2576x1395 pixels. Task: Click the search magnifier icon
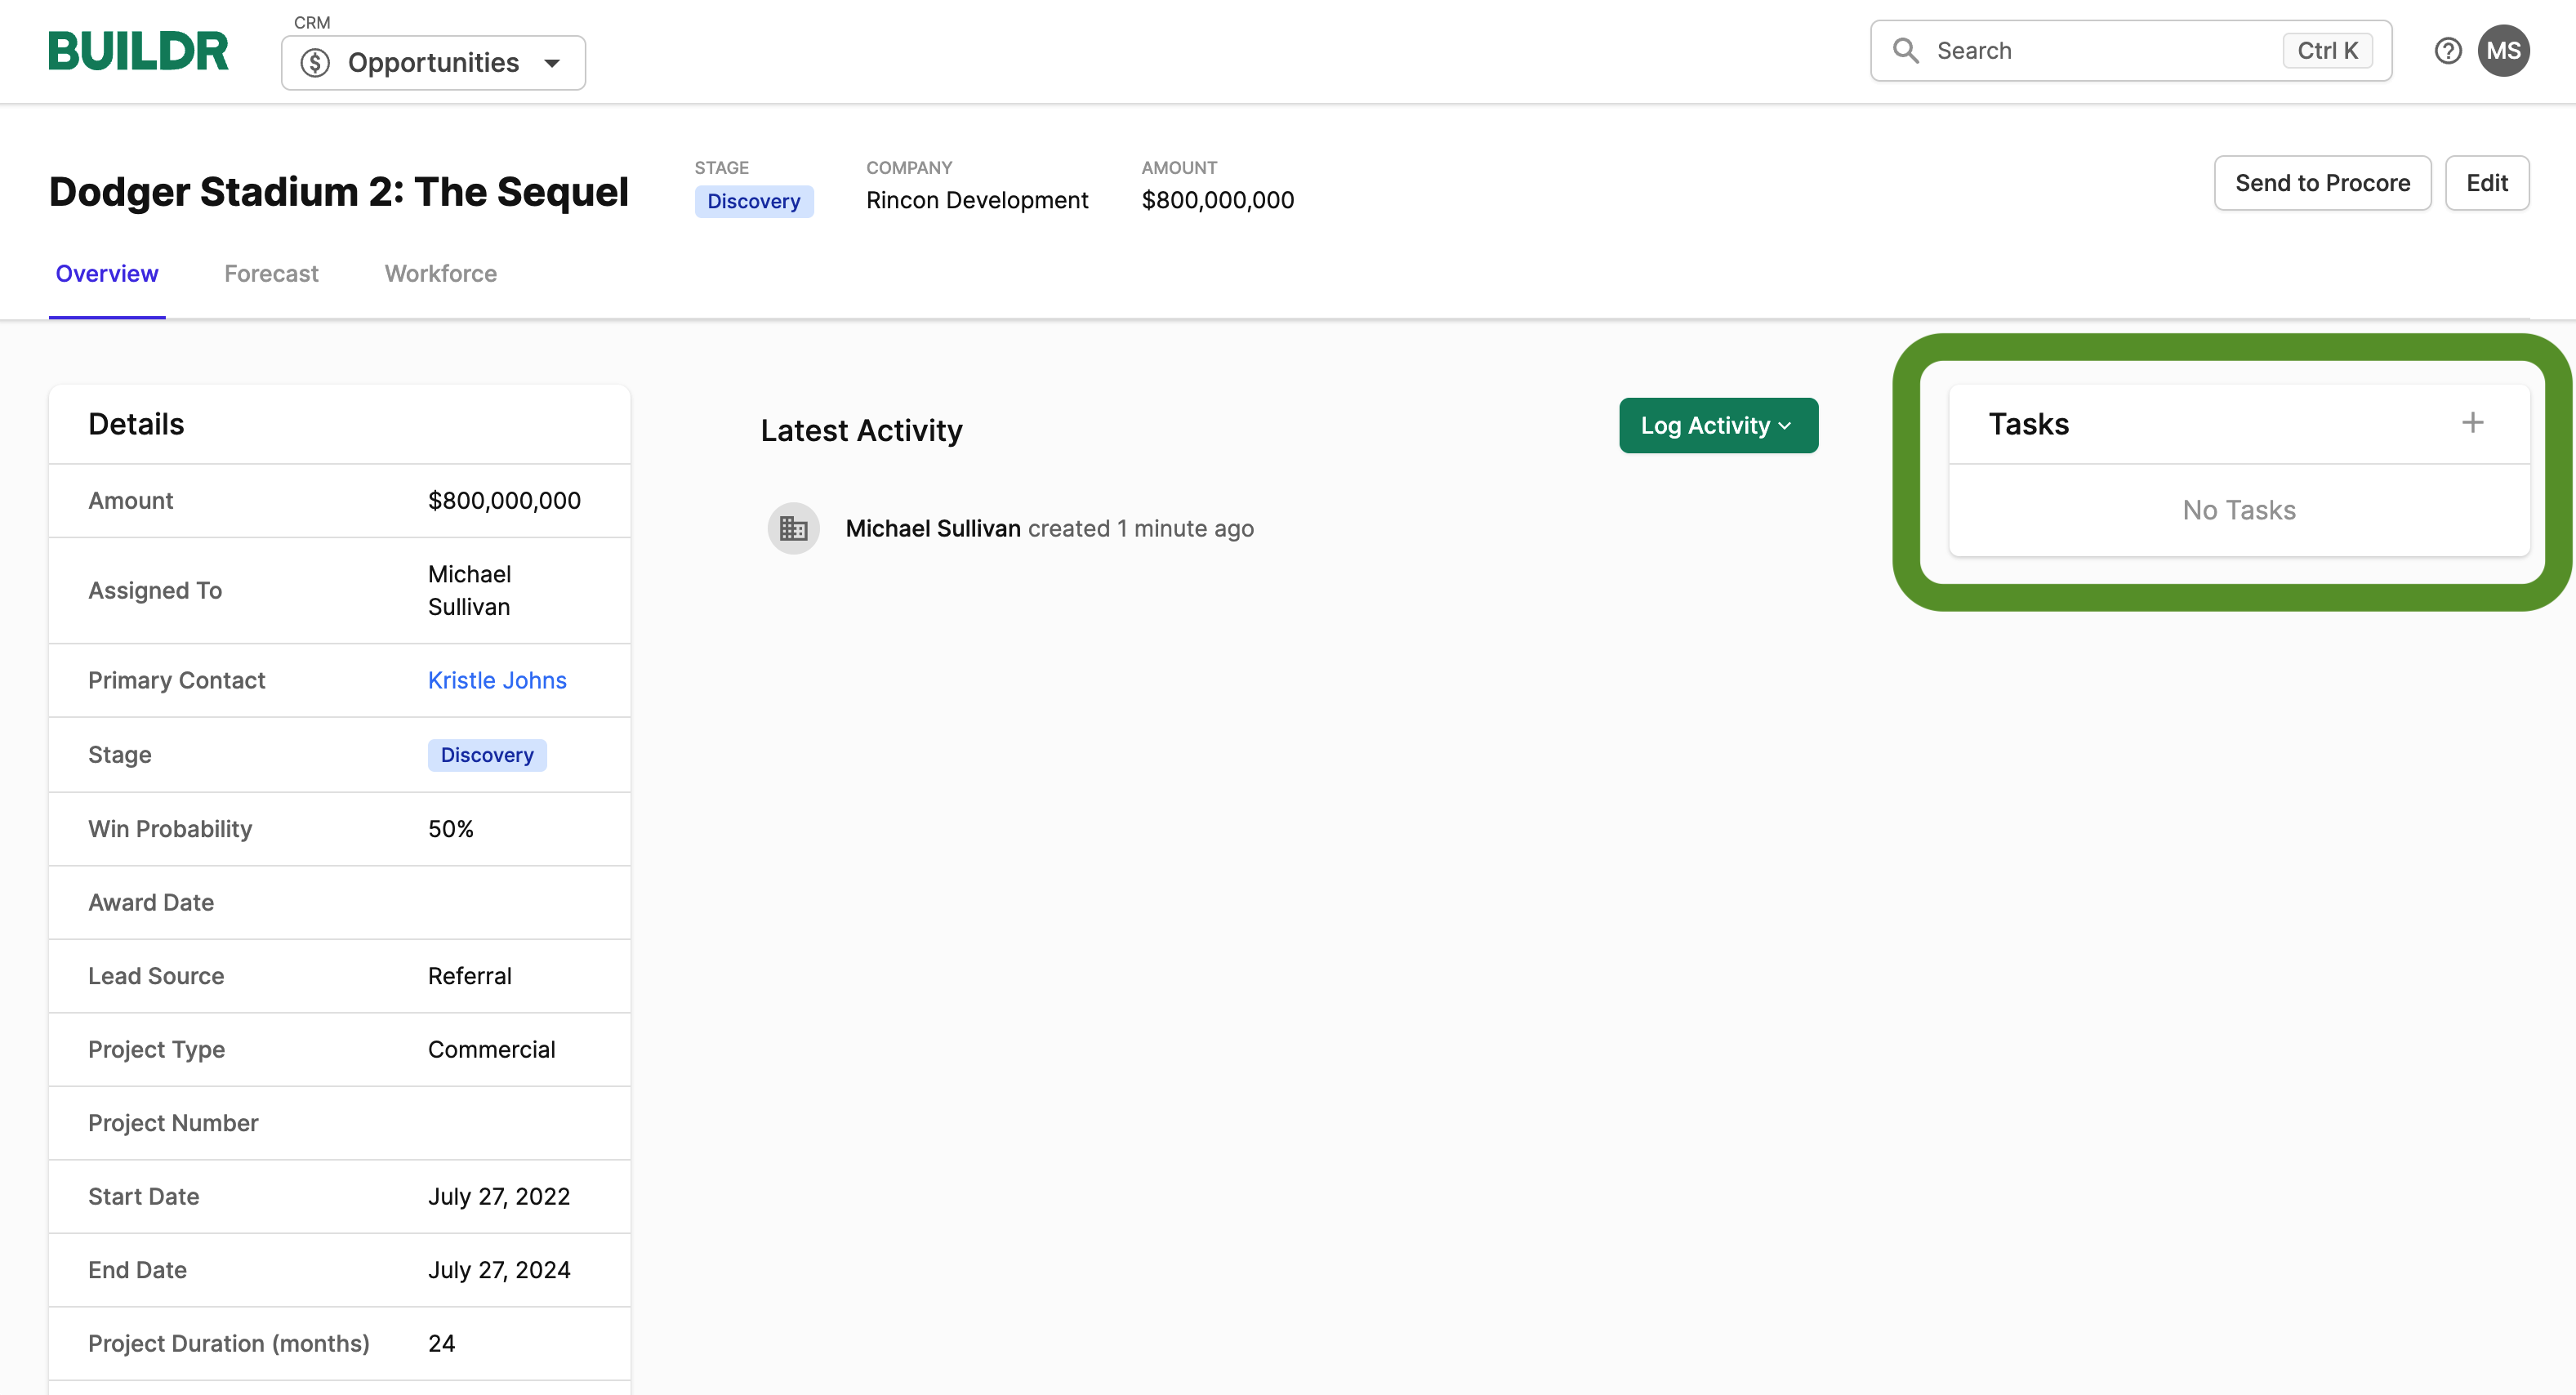pos(1906,51)
